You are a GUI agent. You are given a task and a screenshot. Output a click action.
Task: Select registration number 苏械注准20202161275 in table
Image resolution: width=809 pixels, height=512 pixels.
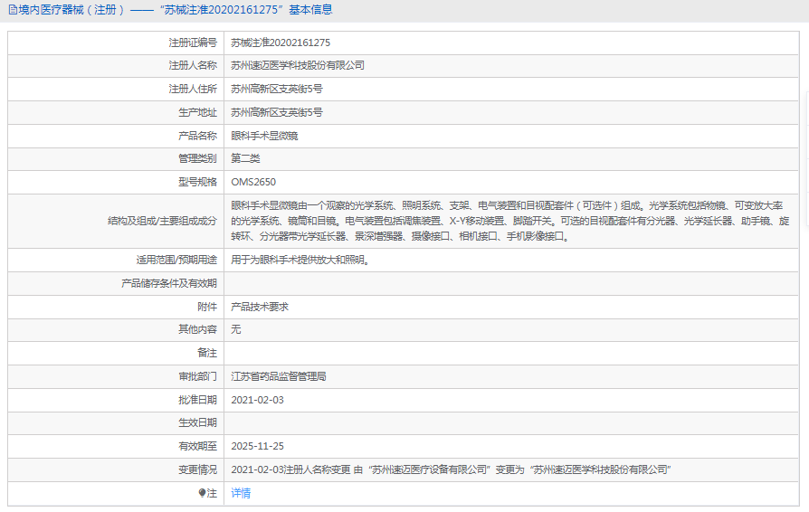pos(281,43)
